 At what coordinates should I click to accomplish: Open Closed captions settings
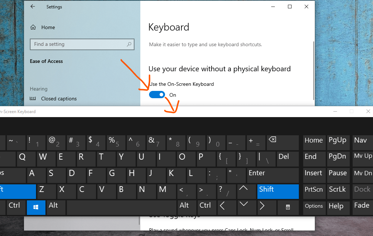[x=59, y=99]
